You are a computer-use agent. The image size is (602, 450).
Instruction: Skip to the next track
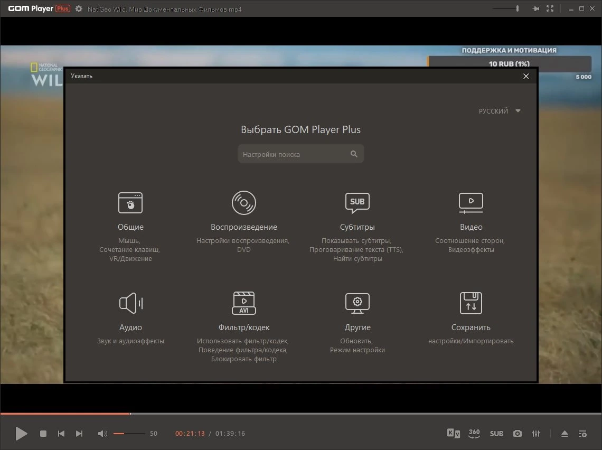(79, 434)
